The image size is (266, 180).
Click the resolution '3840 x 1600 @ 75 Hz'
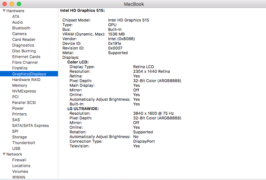154,113
